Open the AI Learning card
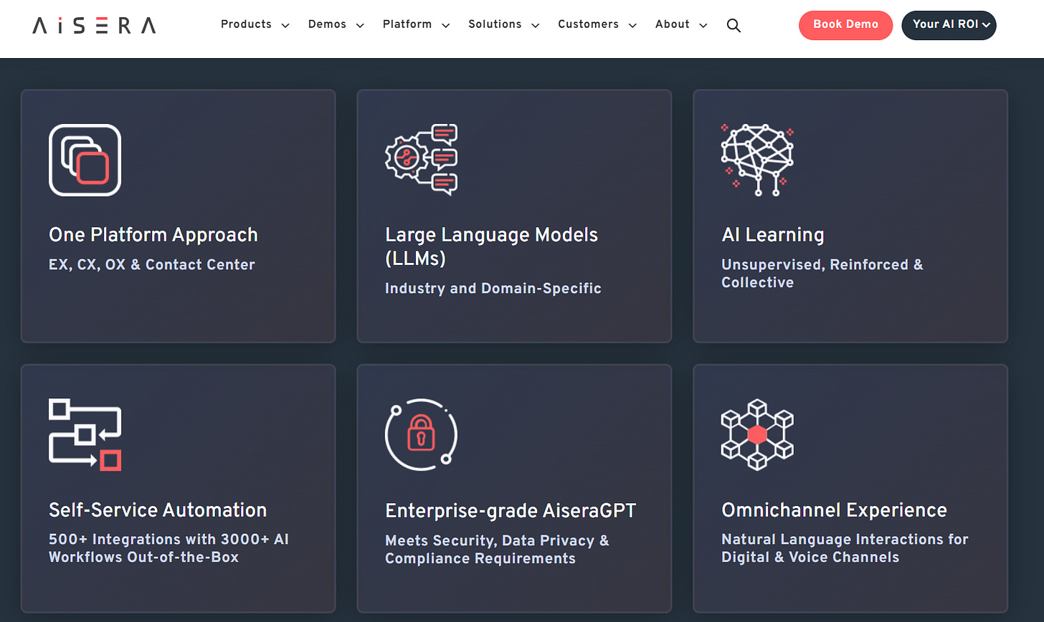This screenshot has height=622, width=1044. (x=850, y=216)
